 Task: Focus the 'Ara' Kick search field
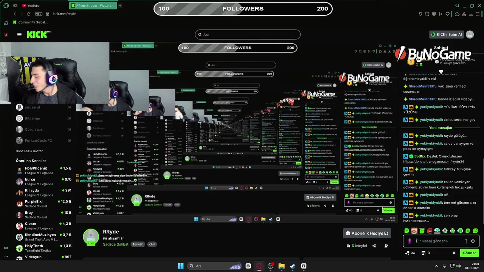[248, 35]
